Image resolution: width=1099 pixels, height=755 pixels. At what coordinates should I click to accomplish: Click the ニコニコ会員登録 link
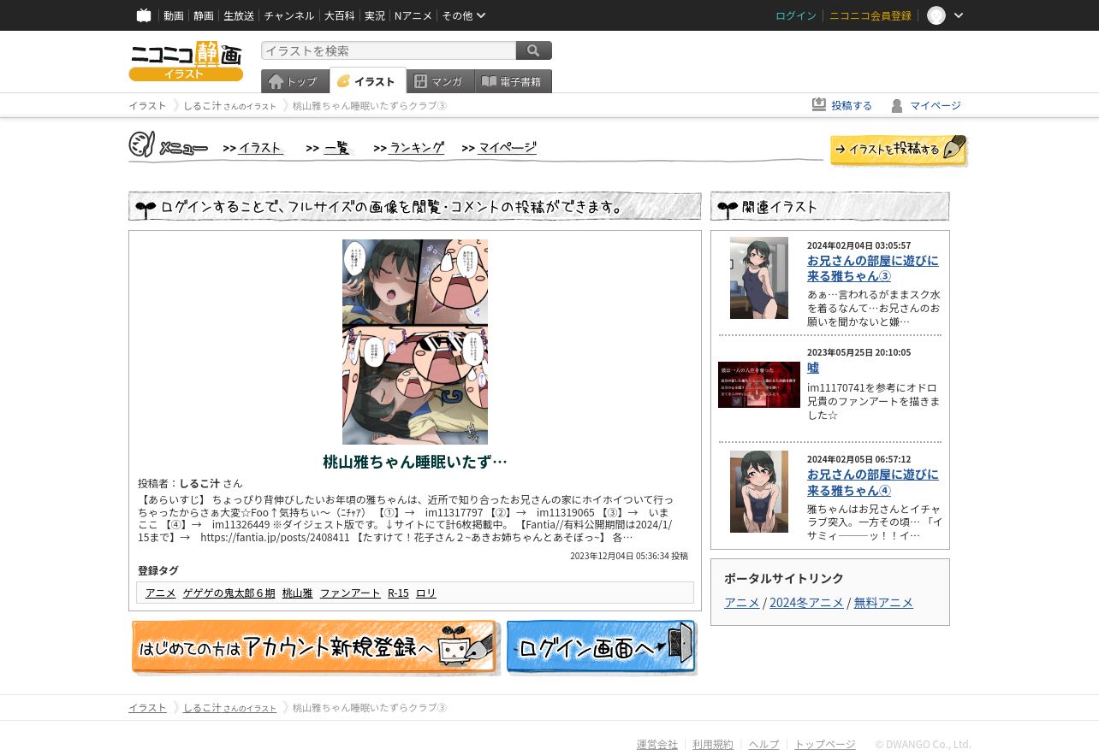[870, 15]
